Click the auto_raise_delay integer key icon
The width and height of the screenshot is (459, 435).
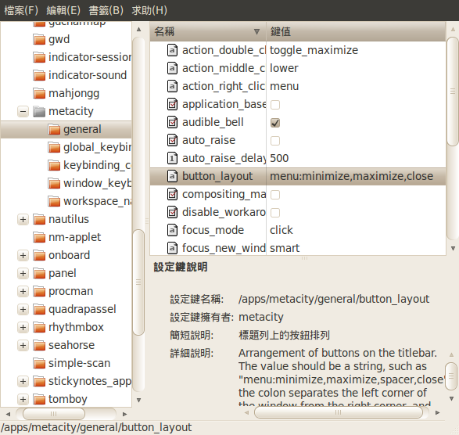coord(172,159)
